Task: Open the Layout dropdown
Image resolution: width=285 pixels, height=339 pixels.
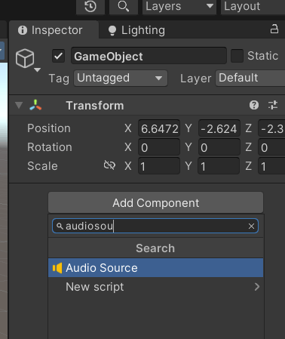Action: 253,6
